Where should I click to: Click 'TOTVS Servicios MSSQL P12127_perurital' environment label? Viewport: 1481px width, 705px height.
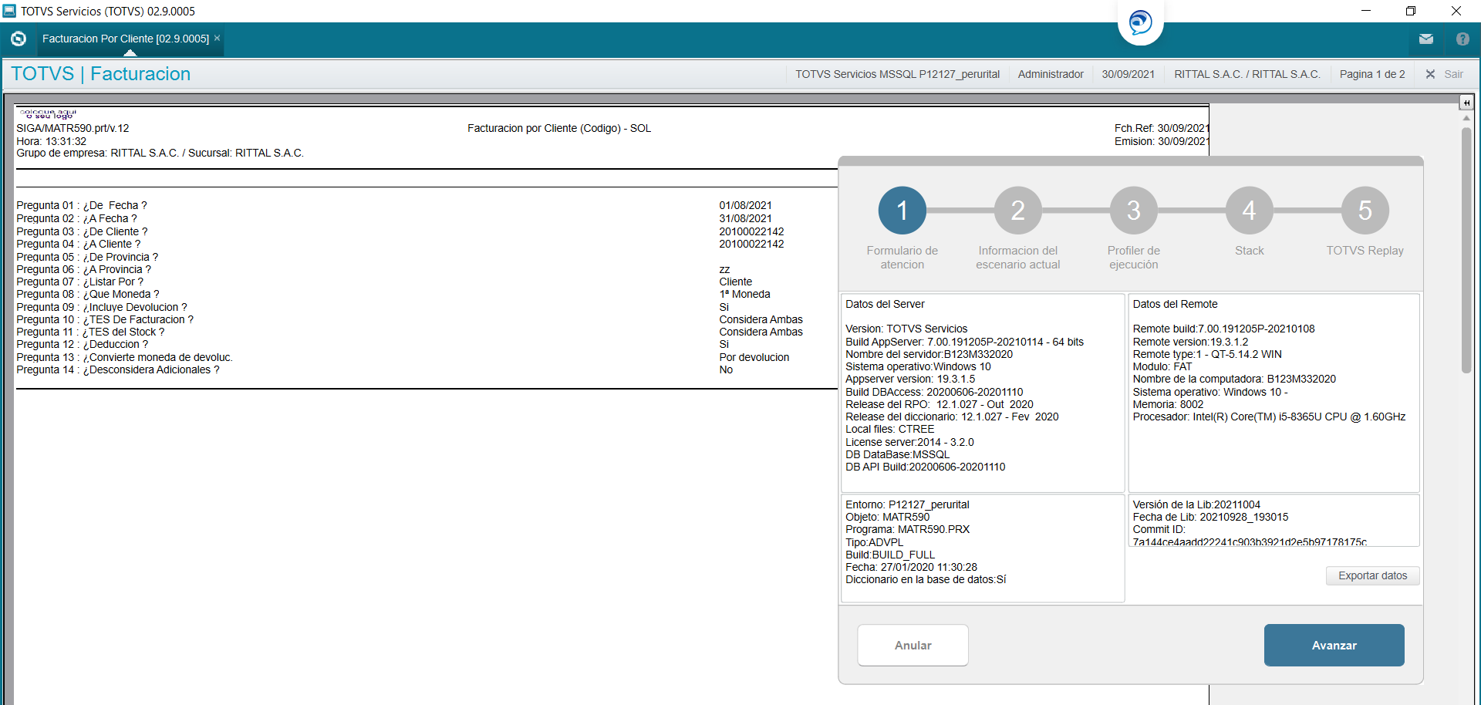[x=897, y=74]
